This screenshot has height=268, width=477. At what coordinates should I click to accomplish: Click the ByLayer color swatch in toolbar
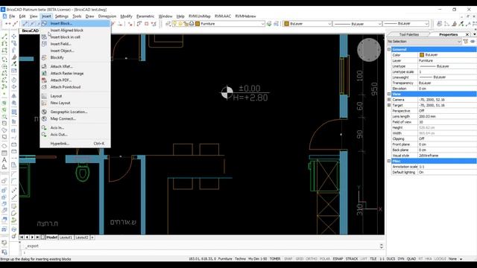coord(286,23)
